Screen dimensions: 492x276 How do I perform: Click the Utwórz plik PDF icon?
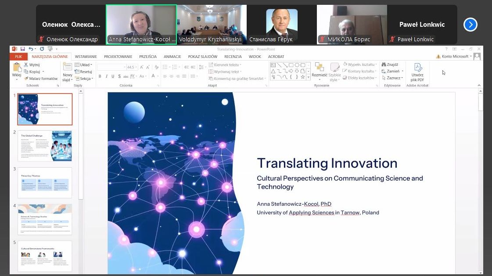pyautogui.click(x=417, y=68)
